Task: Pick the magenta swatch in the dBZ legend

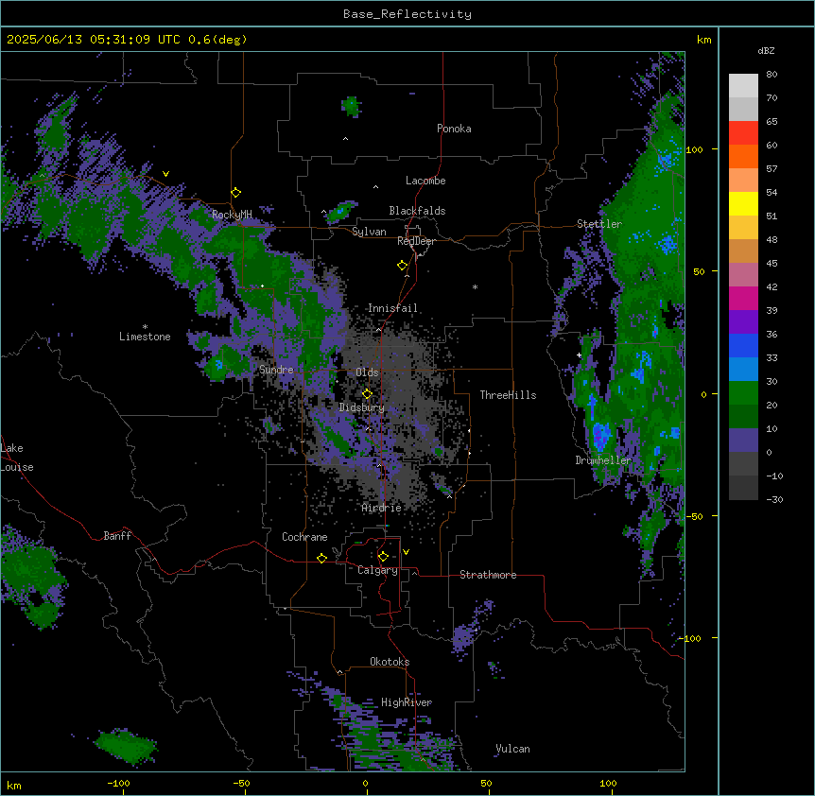Action: point(743,298)
